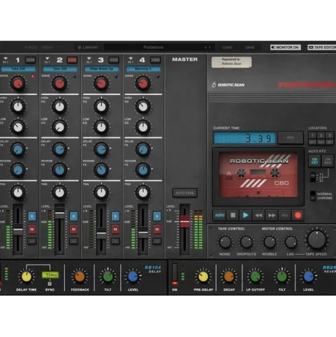Click the Dropouts knob
This screenshot has height=337, width=336.
pos(246,242)
